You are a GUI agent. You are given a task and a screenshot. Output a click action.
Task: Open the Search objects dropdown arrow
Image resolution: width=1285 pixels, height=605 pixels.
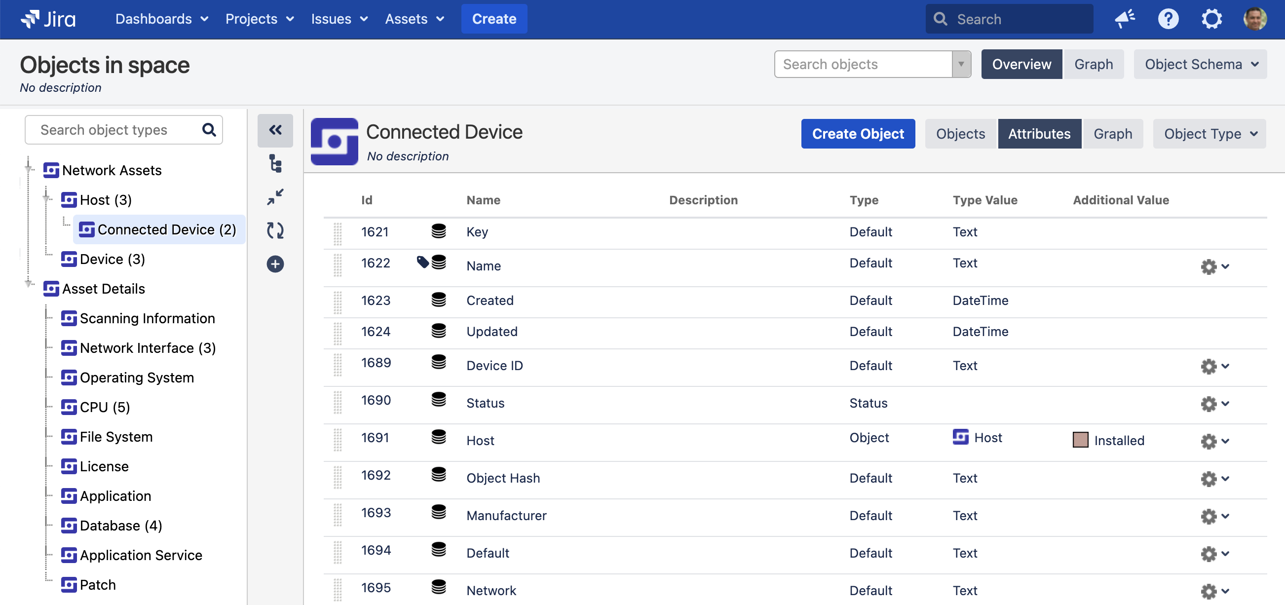click(x=961, y=64)
